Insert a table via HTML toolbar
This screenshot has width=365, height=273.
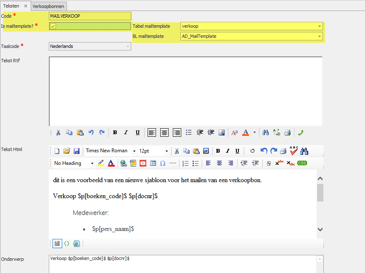[x=153, y=163]
